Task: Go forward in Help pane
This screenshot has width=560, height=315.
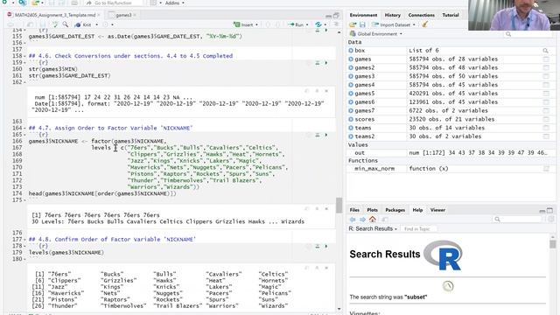Action: click(362, 220)
